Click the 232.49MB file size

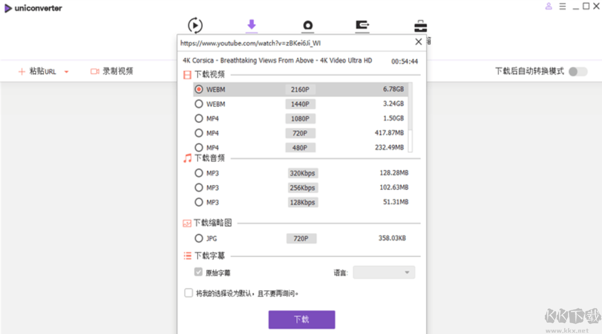click(x=389, y=147)
